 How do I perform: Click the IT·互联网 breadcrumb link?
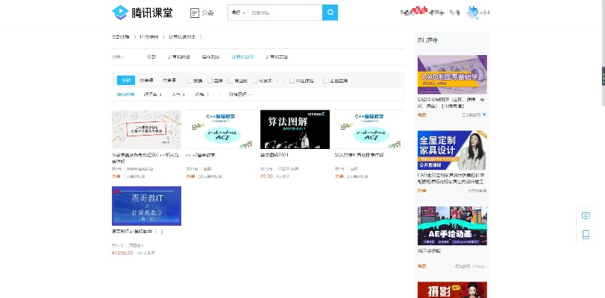click(149, 37)
